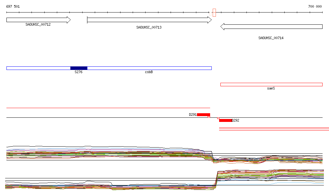The image size is (329, 196).
Task: Click the csbB label
Action: [x=149, y=72]
